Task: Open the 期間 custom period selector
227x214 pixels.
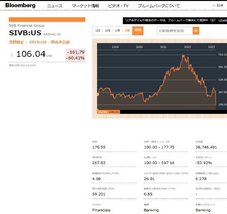Action: tap(138, 31)
